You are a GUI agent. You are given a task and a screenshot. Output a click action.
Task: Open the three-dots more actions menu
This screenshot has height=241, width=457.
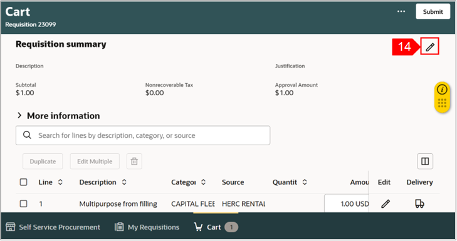click(x=401, y=12)
